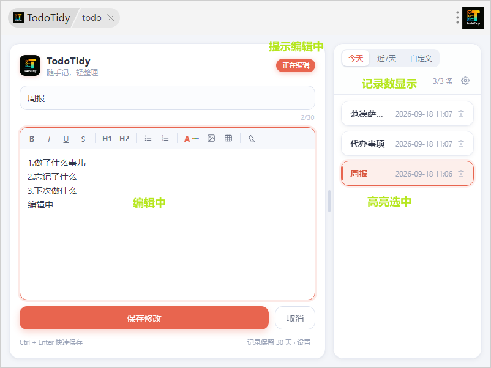Click the 编辑中 line in editor
491x368 pixels.
pyautogui.click(x=40, y=205)
